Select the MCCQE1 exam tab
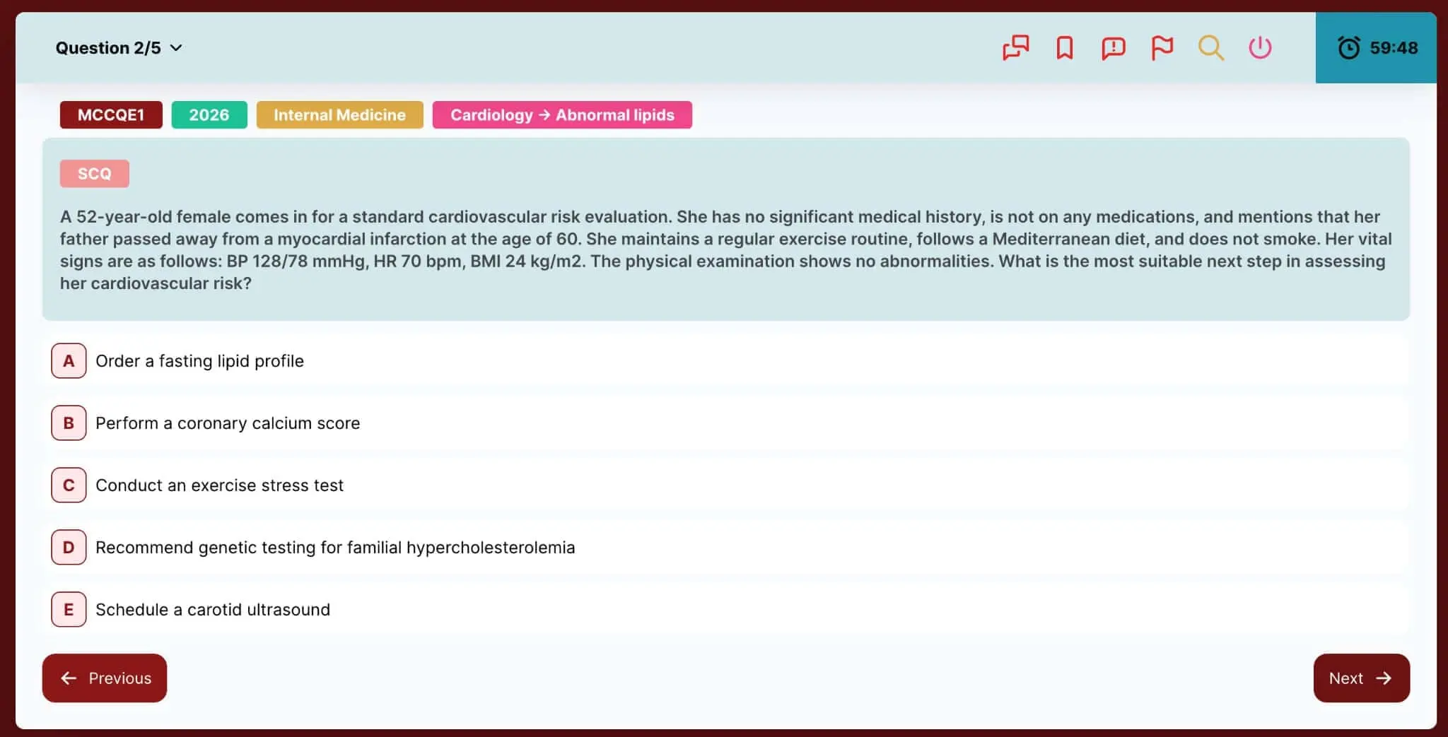1448x737 pixels. tap(110, 114)
